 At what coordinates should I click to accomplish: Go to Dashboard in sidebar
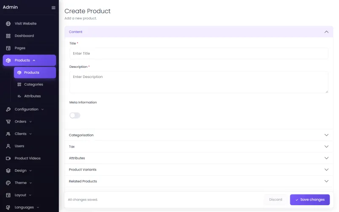tap(24, 36)
